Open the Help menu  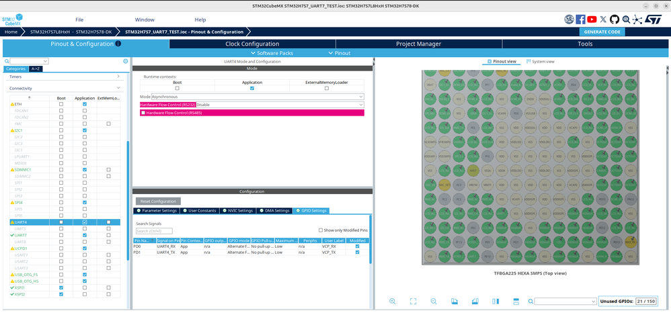pyautogui.click(x=200, y=19)
